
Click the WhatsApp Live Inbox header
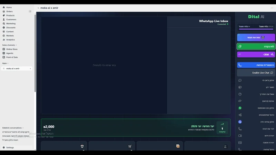(214, 21)
